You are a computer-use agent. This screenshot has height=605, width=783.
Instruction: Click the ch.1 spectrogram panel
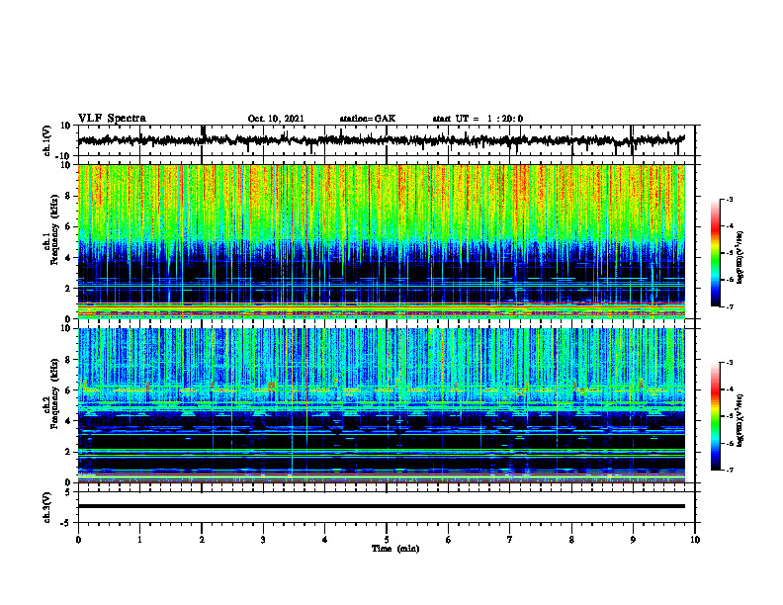point(381,241)
